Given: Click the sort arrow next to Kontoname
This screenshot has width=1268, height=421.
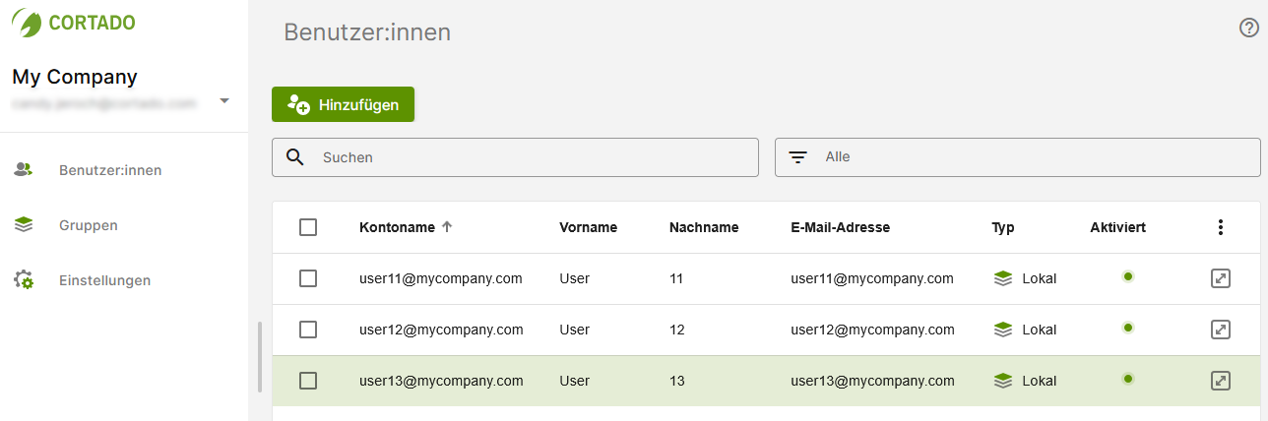Looking at the screenshot, I should pyautogui.click(x=447, y=227).
